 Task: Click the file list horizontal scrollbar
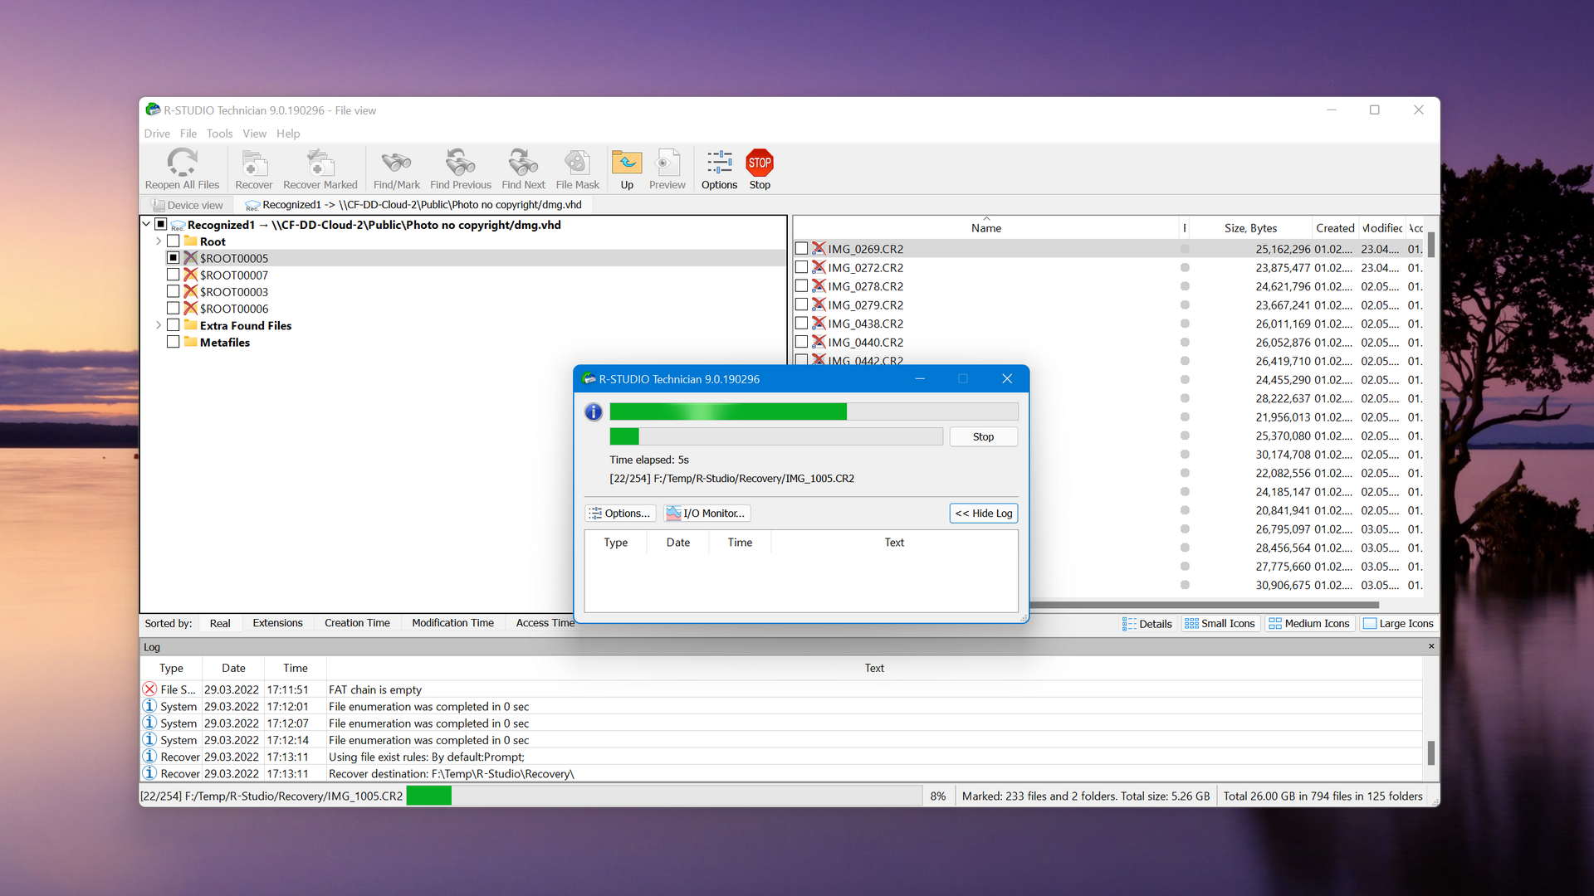(x=1204, y=605)
